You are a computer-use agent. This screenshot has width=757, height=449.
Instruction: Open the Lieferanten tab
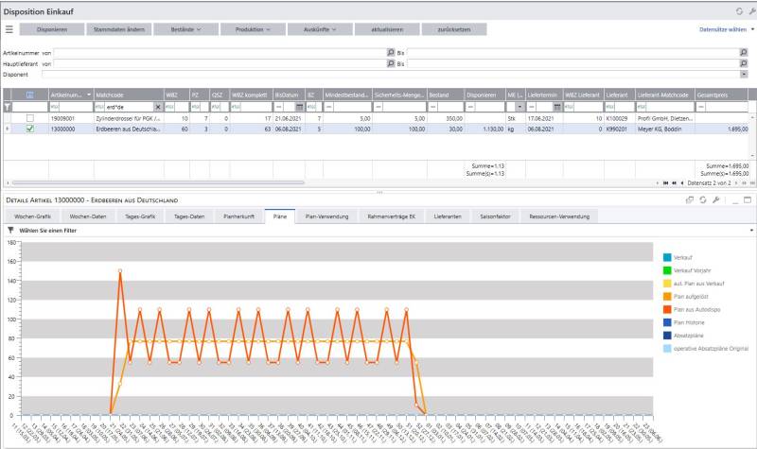448,216
